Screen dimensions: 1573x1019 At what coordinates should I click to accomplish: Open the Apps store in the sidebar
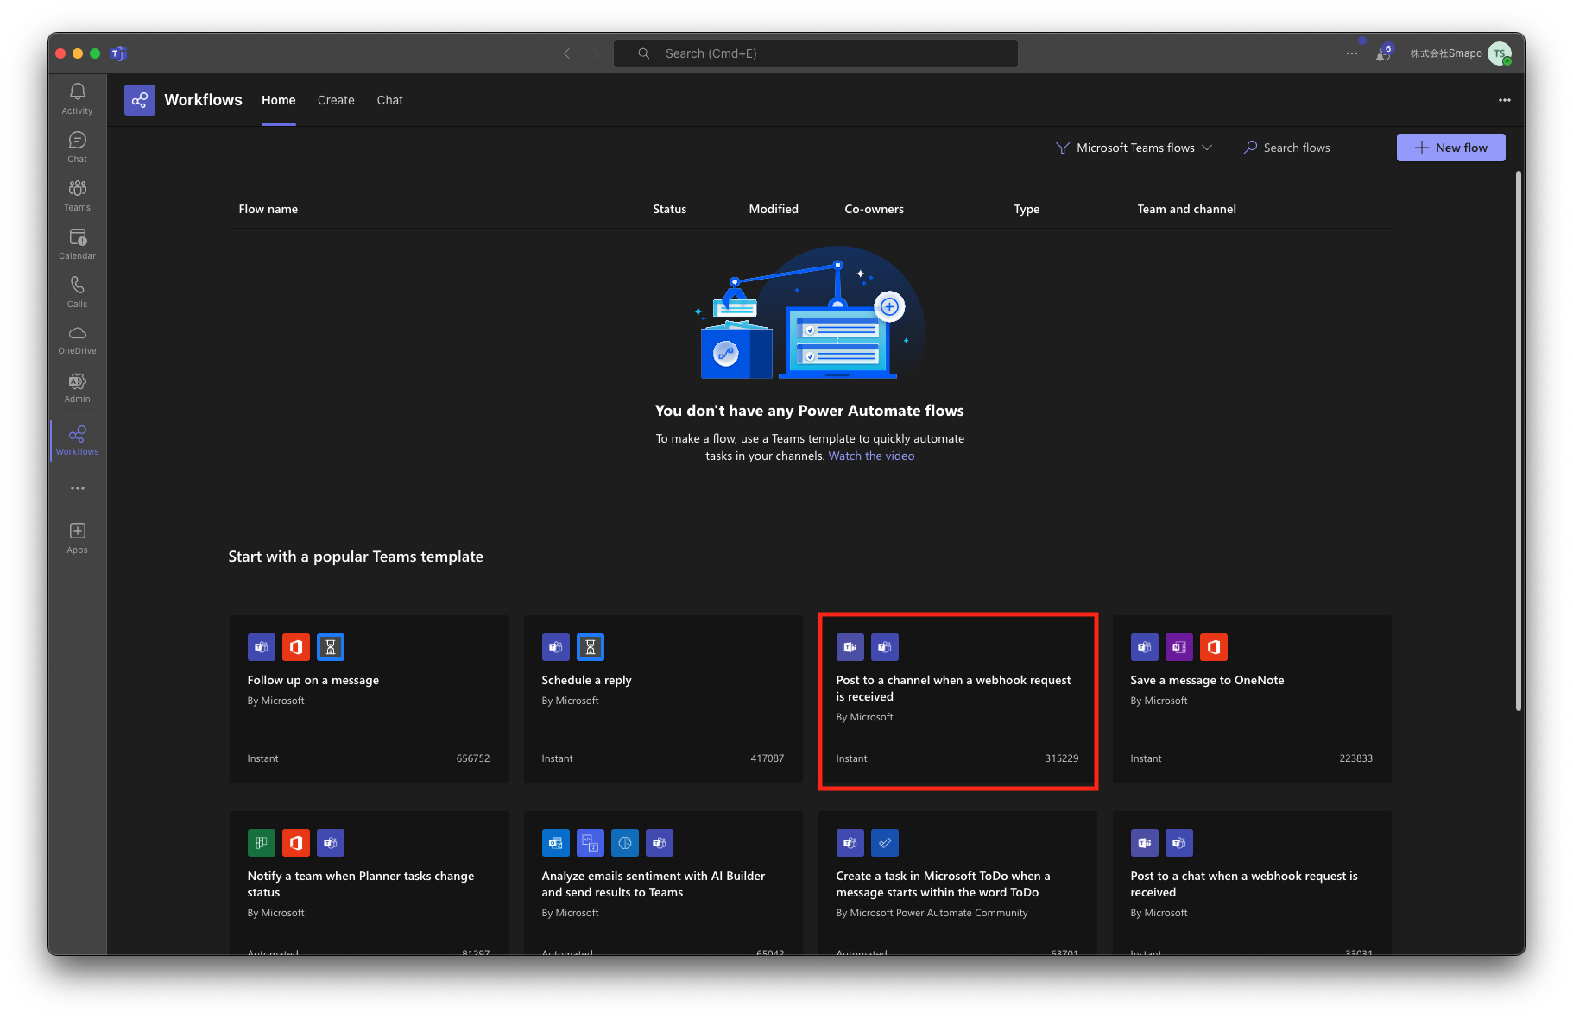tap(77, 538)
